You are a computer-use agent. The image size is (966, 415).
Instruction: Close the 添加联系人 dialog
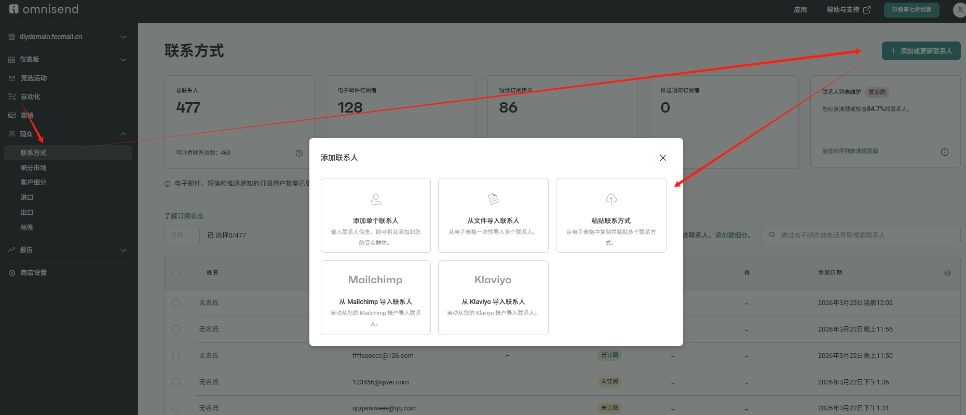pyautogui.click(x=663, y=158)
